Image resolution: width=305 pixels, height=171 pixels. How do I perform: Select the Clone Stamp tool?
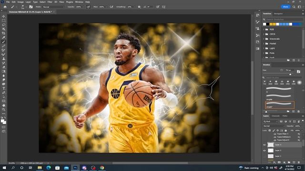[x=3, y=59]
